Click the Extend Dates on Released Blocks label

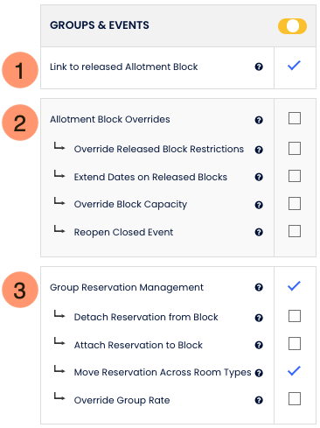[150, 177]
